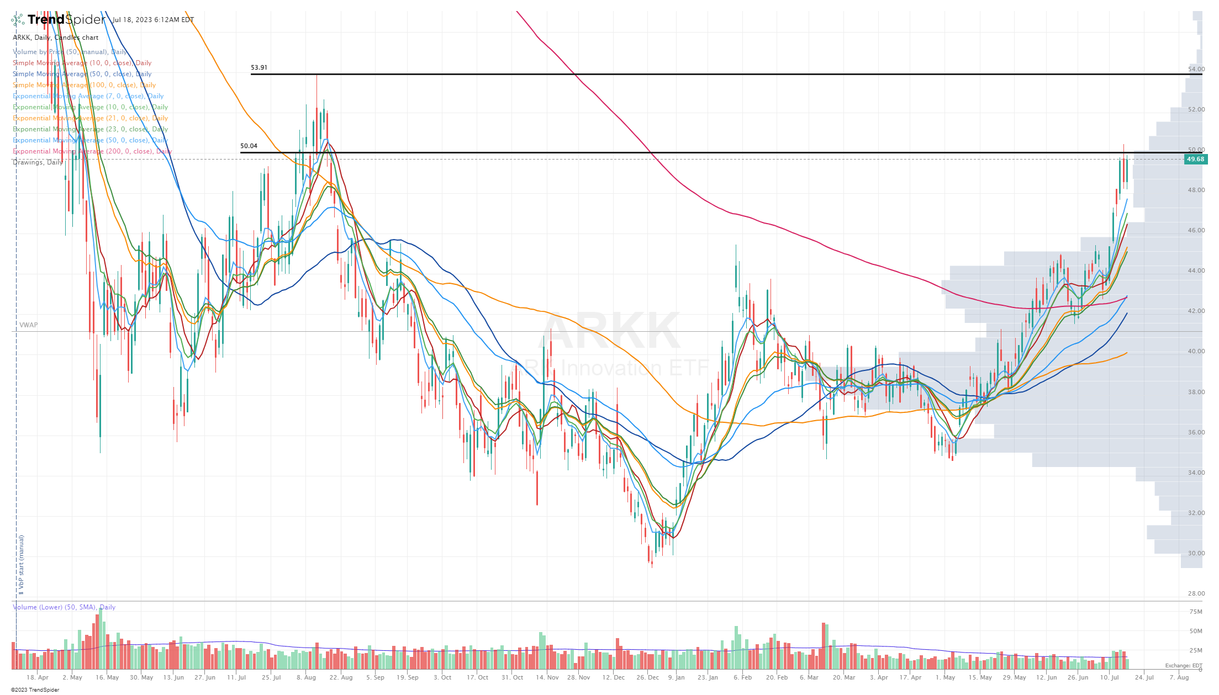Select Volume by Price (50, manual) legend entry

coord(70,52)
